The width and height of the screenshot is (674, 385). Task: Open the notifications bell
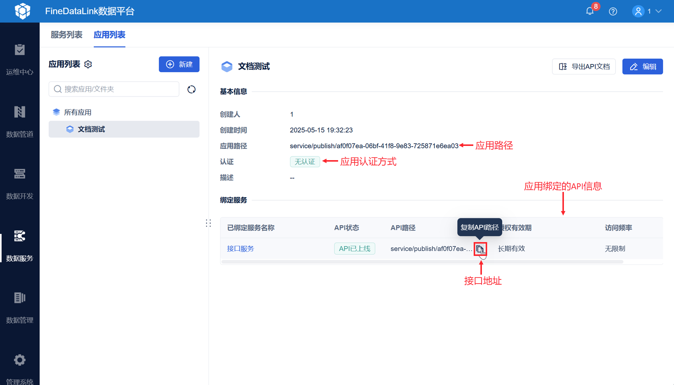(x=590, y=11)
